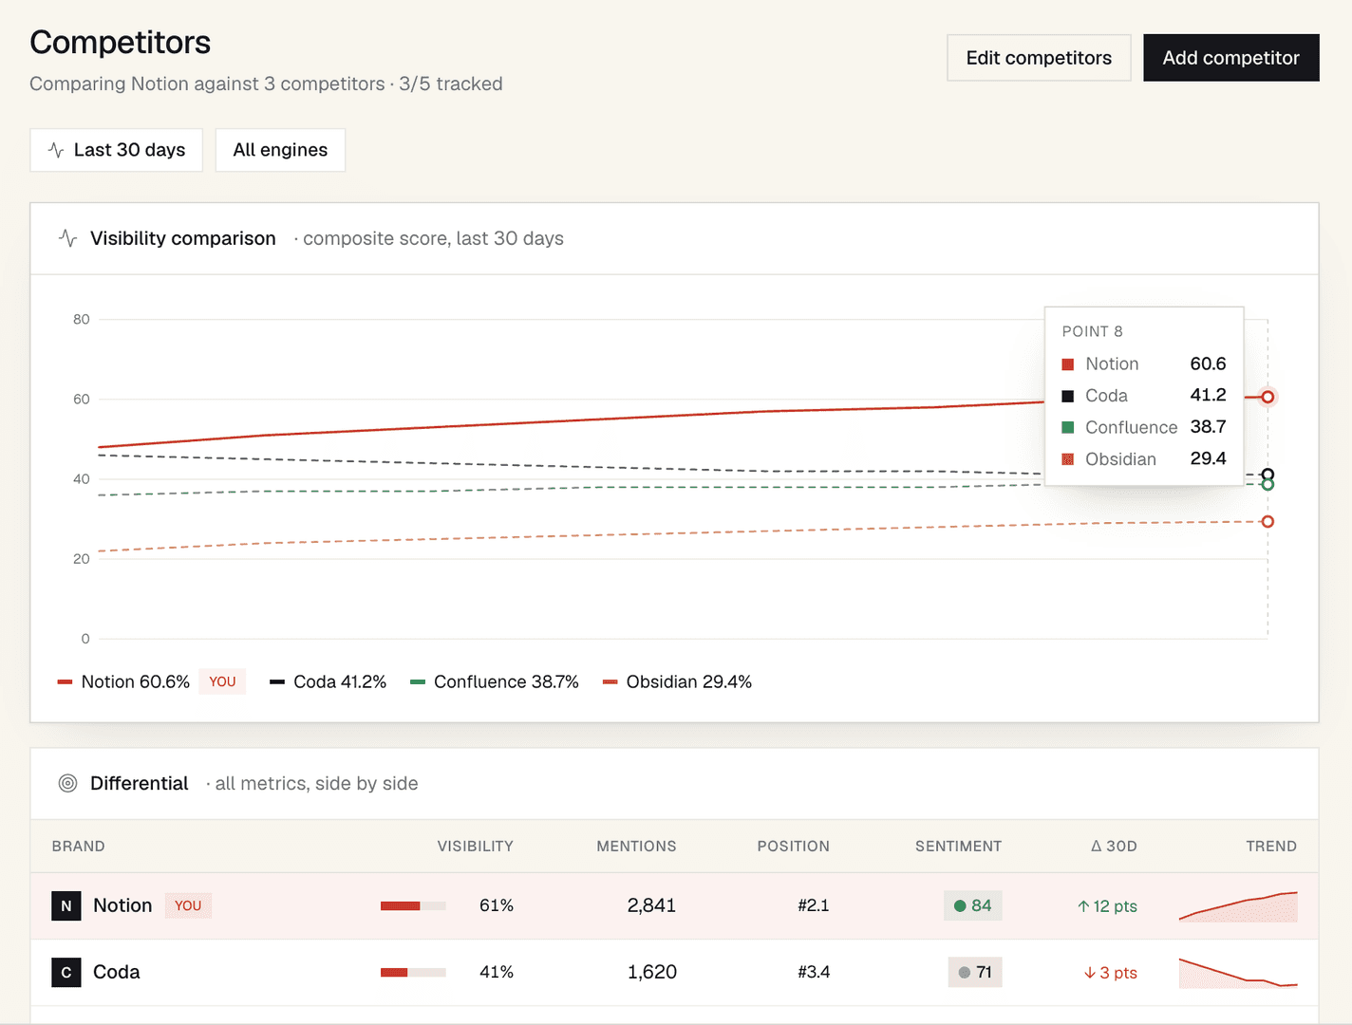Click Coda's mentions value 1,620
The image size is (1352, 1025).
pos(651,972)
